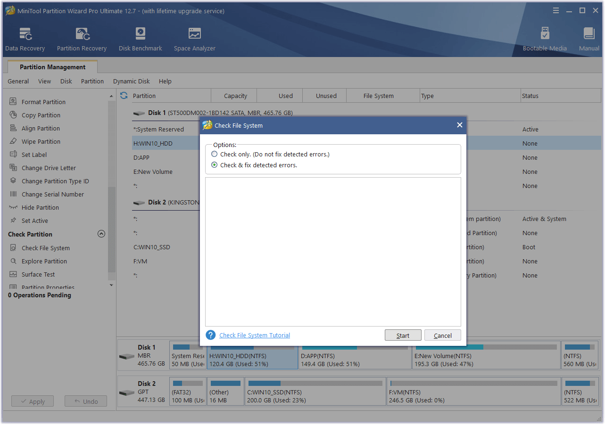Open Bootable Media builder
The height and width of the screenshot is (425, 605).
tap(545, 40)
